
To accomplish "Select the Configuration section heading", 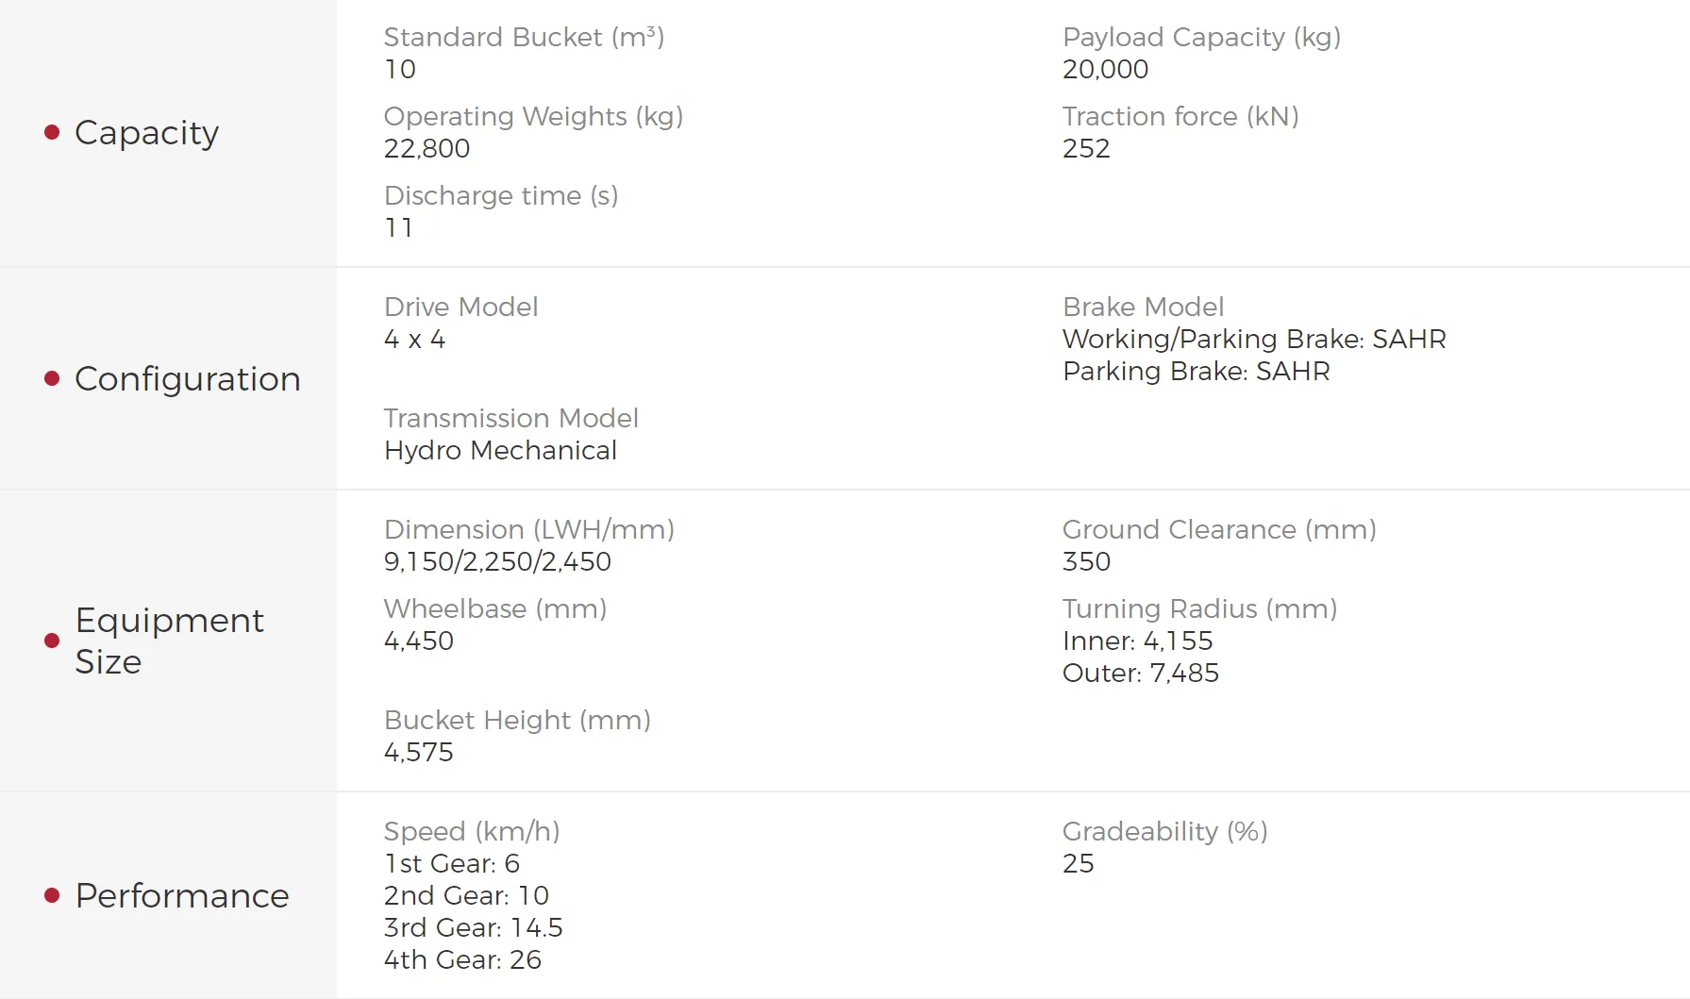I will tap(188, 379).
